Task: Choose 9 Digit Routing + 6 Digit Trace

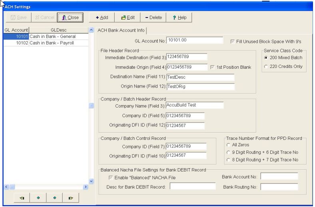Action: [x=228, y=152]
